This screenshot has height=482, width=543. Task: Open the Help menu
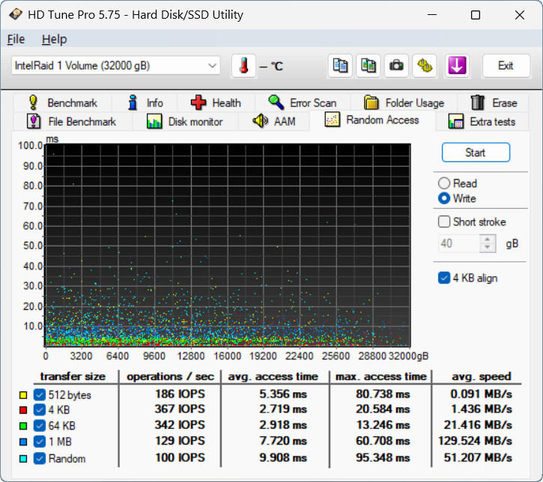(54, 40)
